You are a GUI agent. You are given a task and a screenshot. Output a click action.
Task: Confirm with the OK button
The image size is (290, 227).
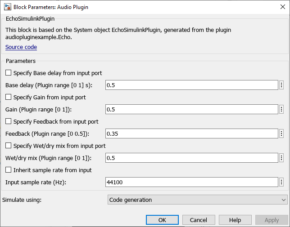(x=162, y=220)
